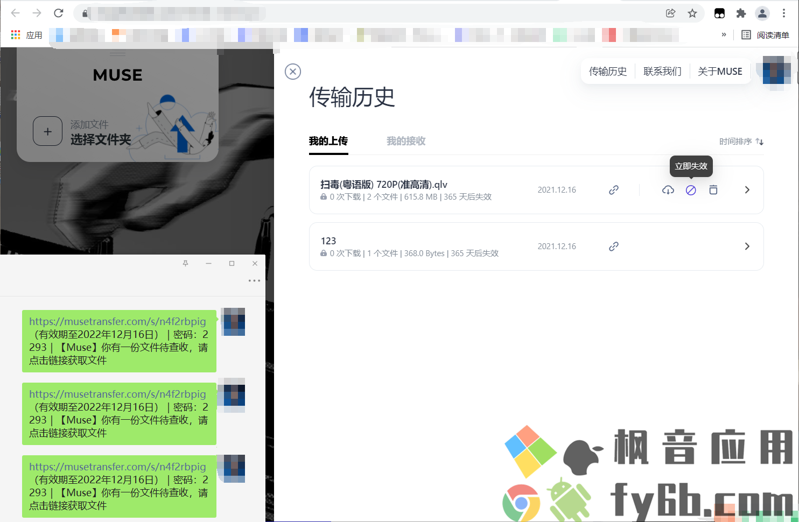Click the 扫毒(粤语版) 720P(准高清).qlv title
This screenshot has height=522, width=799.
tap(384, 185)
